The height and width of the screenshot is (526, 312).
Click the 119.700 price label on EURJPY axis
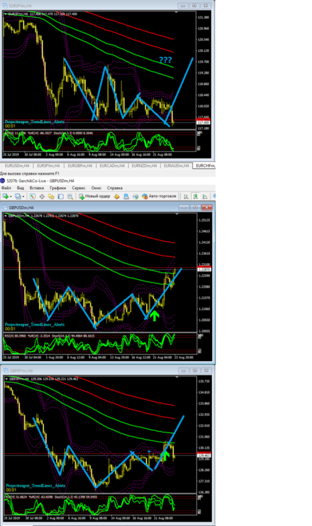point(203,62)
